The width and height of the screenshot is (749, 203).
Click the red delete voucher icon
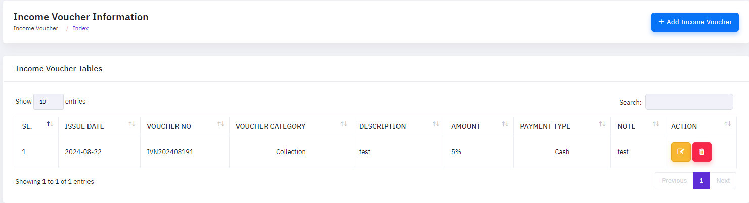pos(701,152)
